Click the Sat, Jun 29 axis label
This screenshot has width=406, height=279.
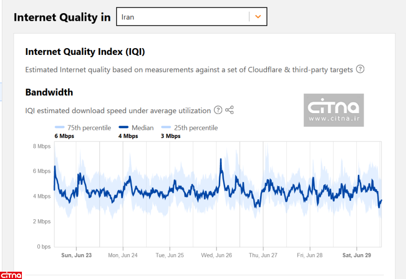pyautogui.click(x=357, y=255)
